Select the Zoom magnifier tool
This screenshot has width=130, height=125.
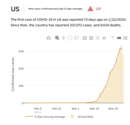(57, 38)
